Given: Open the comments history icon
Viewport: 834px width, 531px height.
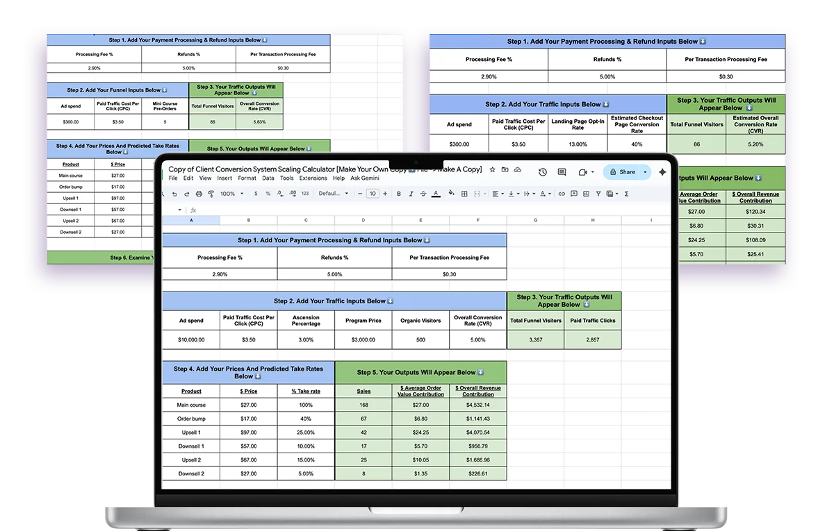Looking at the screenshot, I should coord(562,172).
